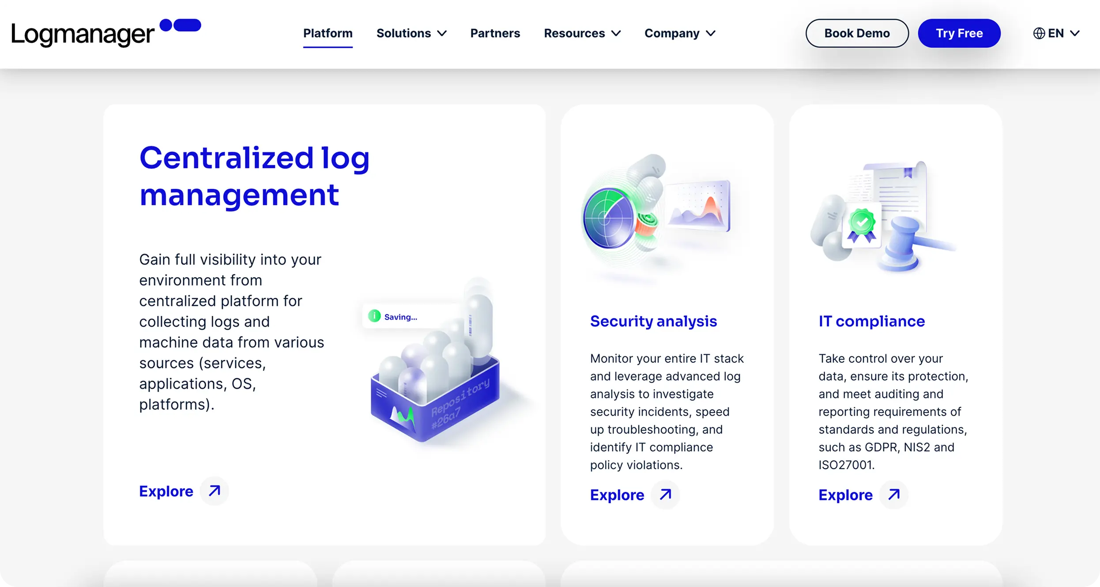This screenshot has height=587, width=1100.
Task: Expand the Resources dropdown menu
Action: 582,33
